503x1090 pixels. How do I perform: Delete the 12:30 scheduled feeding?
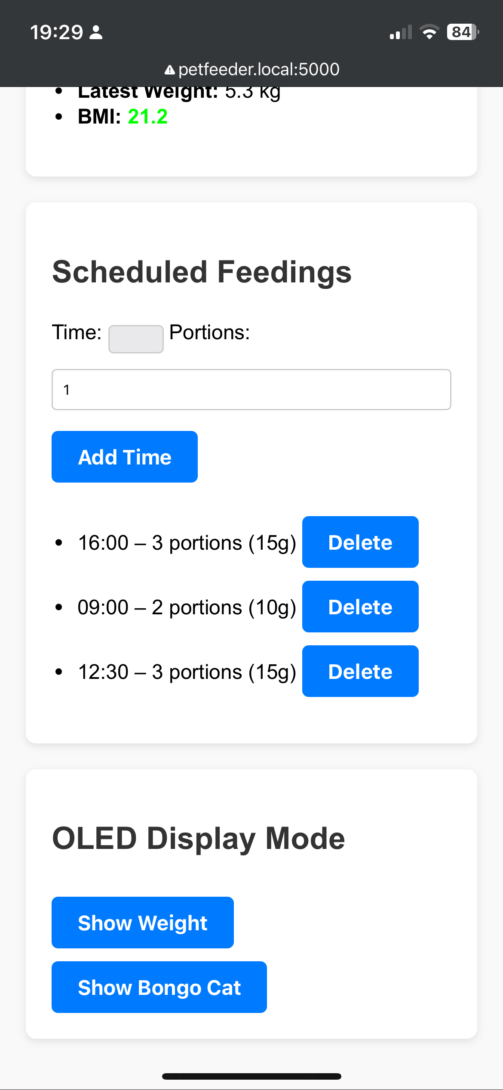coord(360,671)
